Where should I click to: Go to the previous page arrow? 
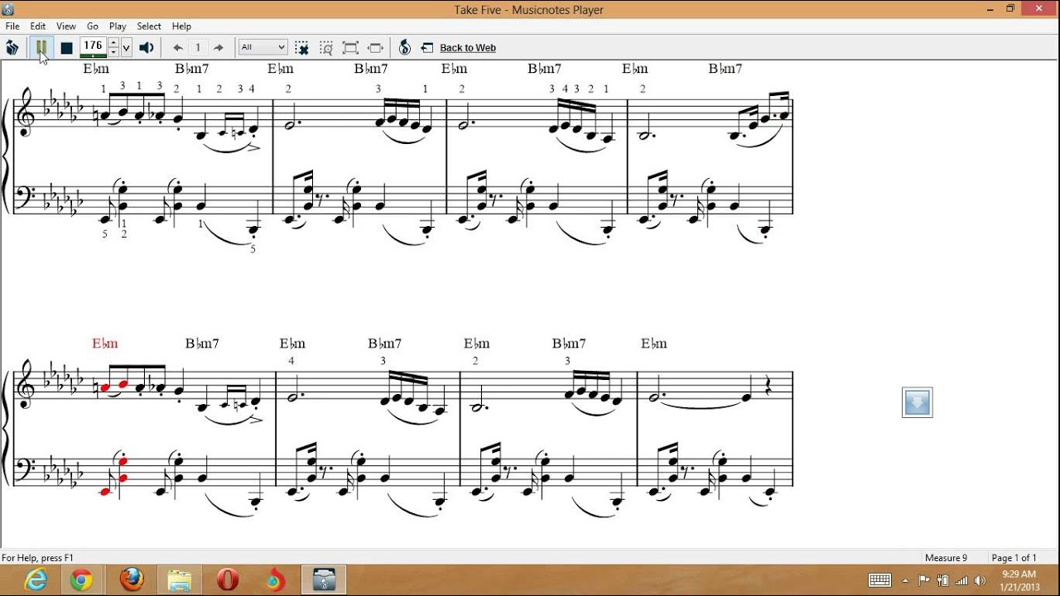pyautogui.click(x=177, y=48)
